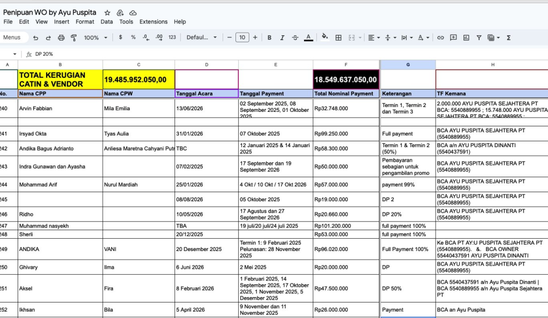Open the Borders tool
548x318 pixels.
point(338,37)
